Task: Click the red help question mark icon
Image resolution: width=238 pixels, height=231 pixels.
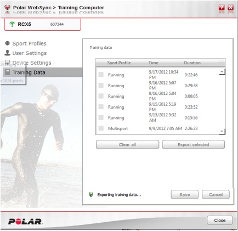Action: 222,8
